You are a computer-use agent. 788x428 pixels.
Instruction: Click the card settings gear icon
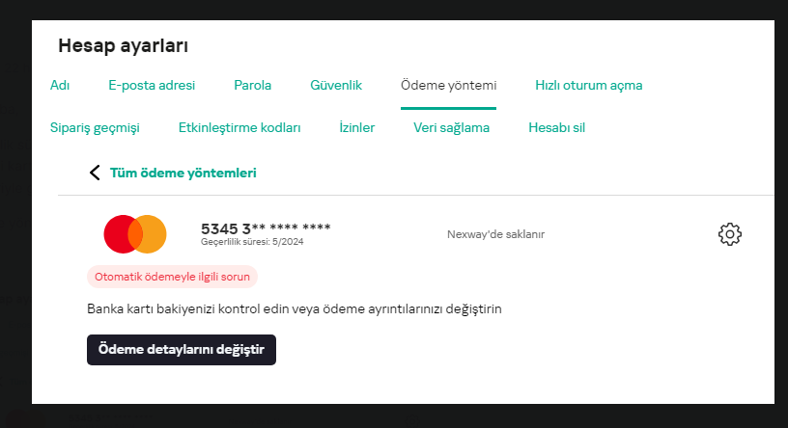tap(729, 234)
